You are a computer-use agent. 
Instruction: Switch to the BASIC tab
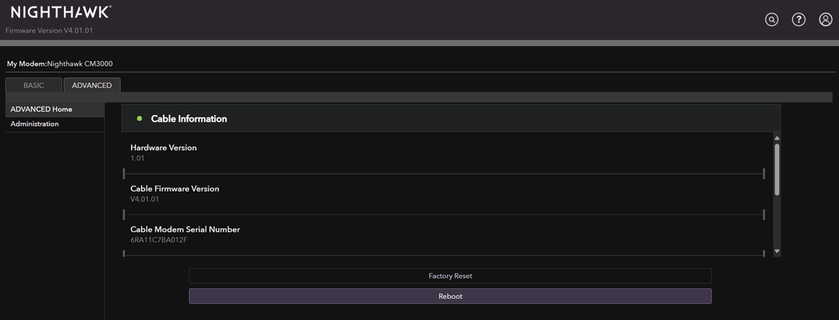tap(34, 85)
